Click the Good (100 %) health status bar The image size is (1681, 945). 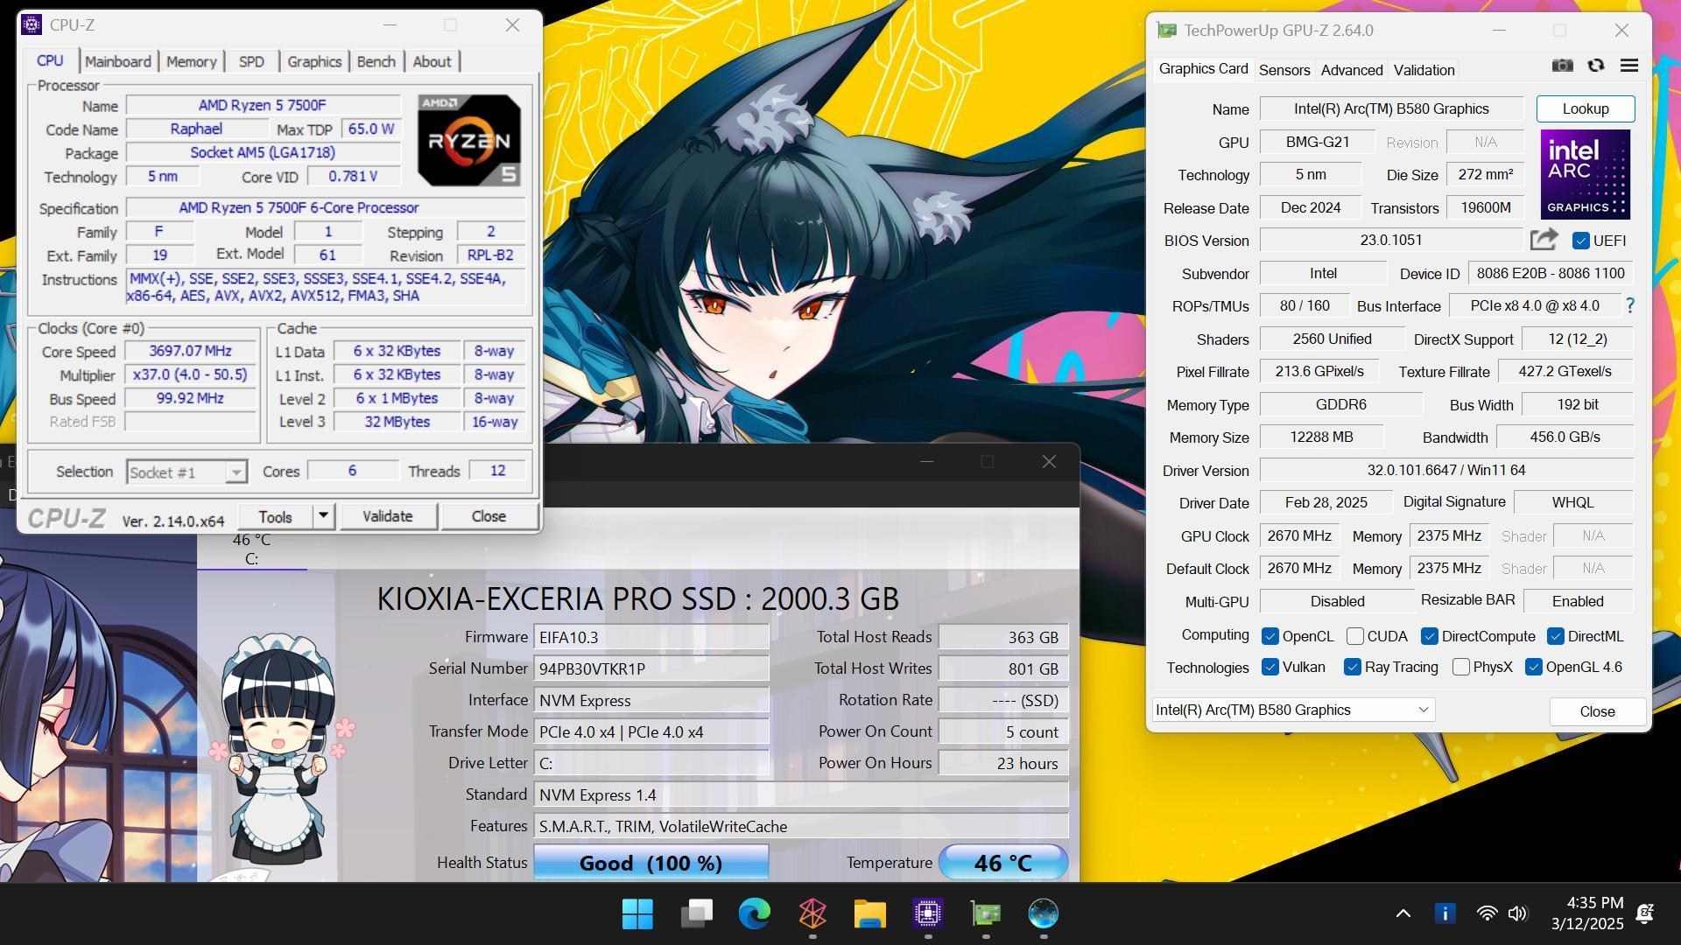(651, 863)
